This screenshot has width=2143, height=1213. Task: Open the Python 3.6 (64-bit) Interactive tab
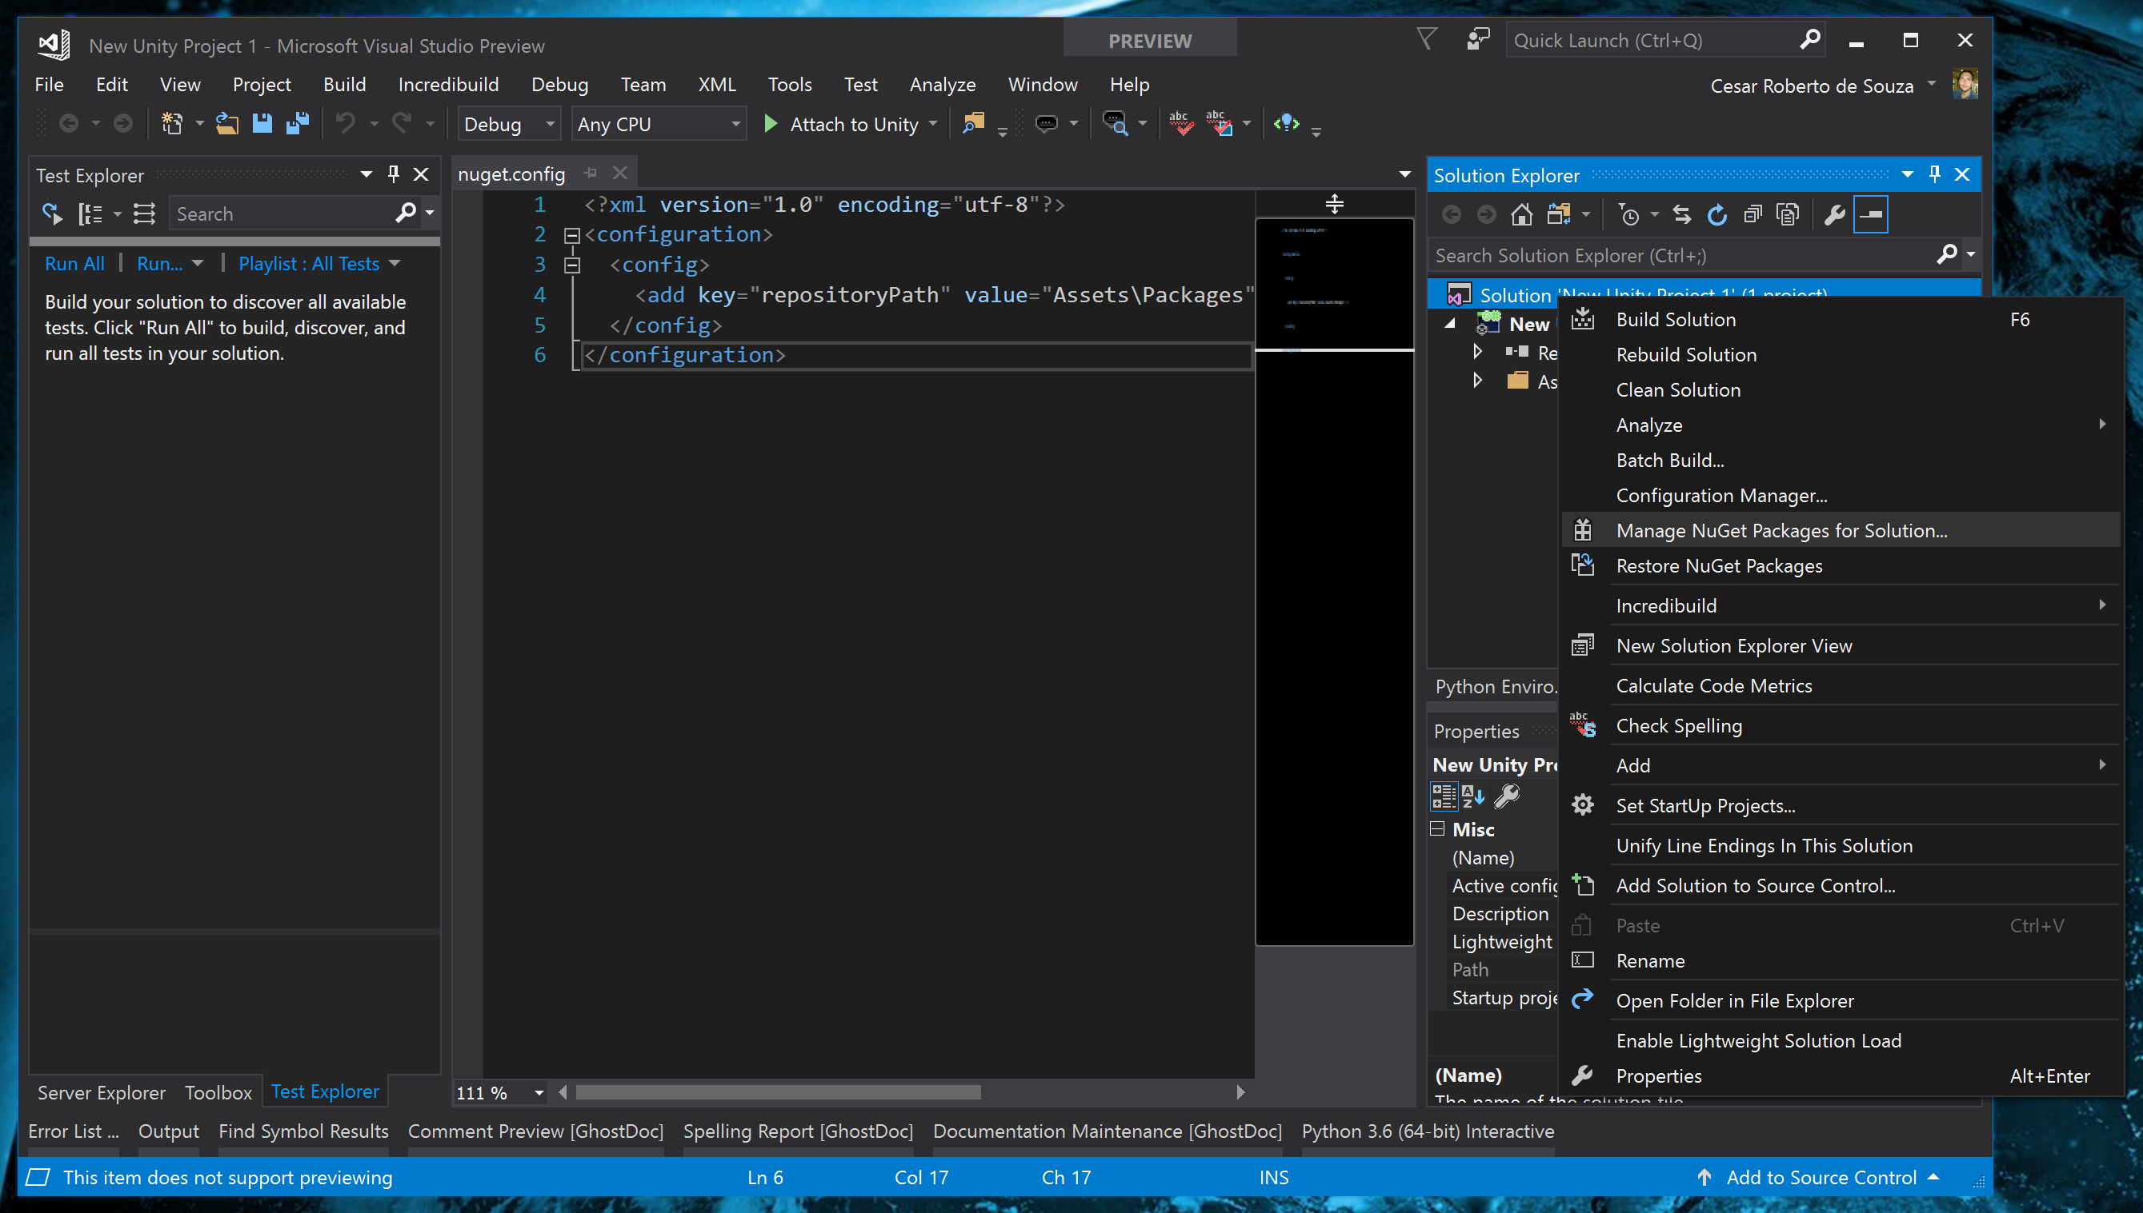point(1427,1131)
